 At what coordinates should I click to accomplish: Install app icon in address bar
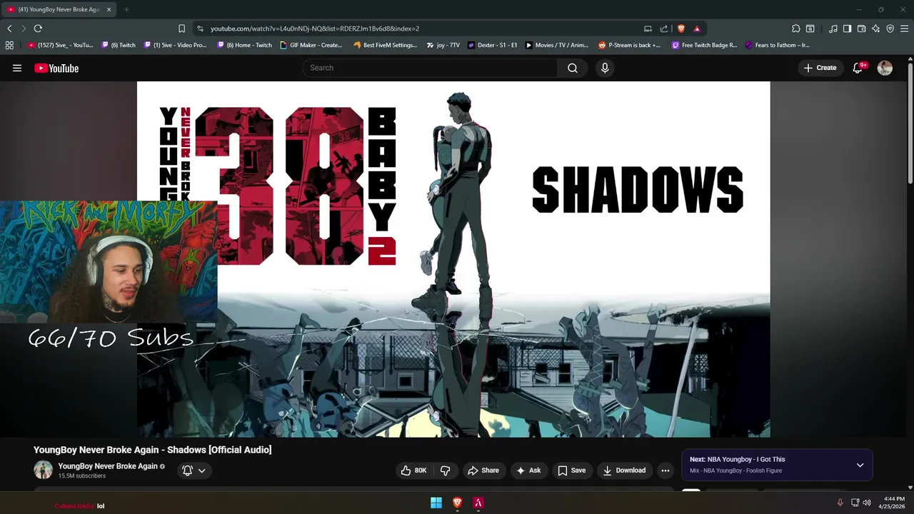pyautogui.click(x=648, y=29)
